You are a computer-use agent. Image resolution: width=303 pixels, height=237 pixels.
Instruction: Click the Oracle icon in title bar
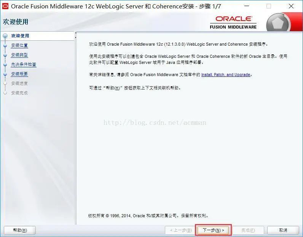pyautogui.click(x=5, y=6)
